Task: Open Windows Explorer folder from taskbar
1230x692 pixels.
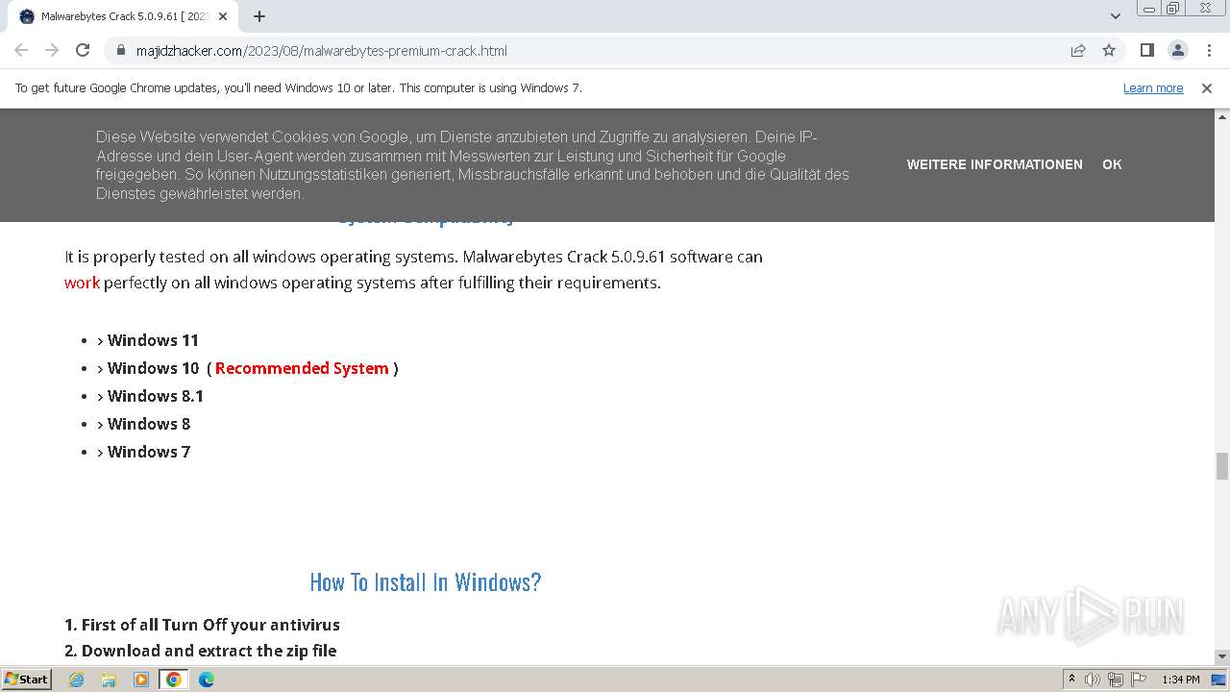Action: (109, 680)
